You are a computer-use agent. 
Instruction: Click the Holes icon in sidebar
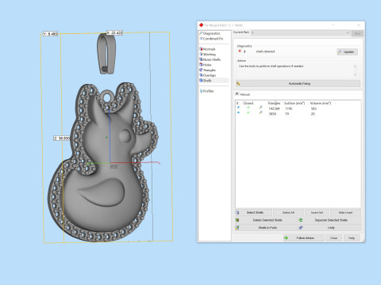coord(201,65)
